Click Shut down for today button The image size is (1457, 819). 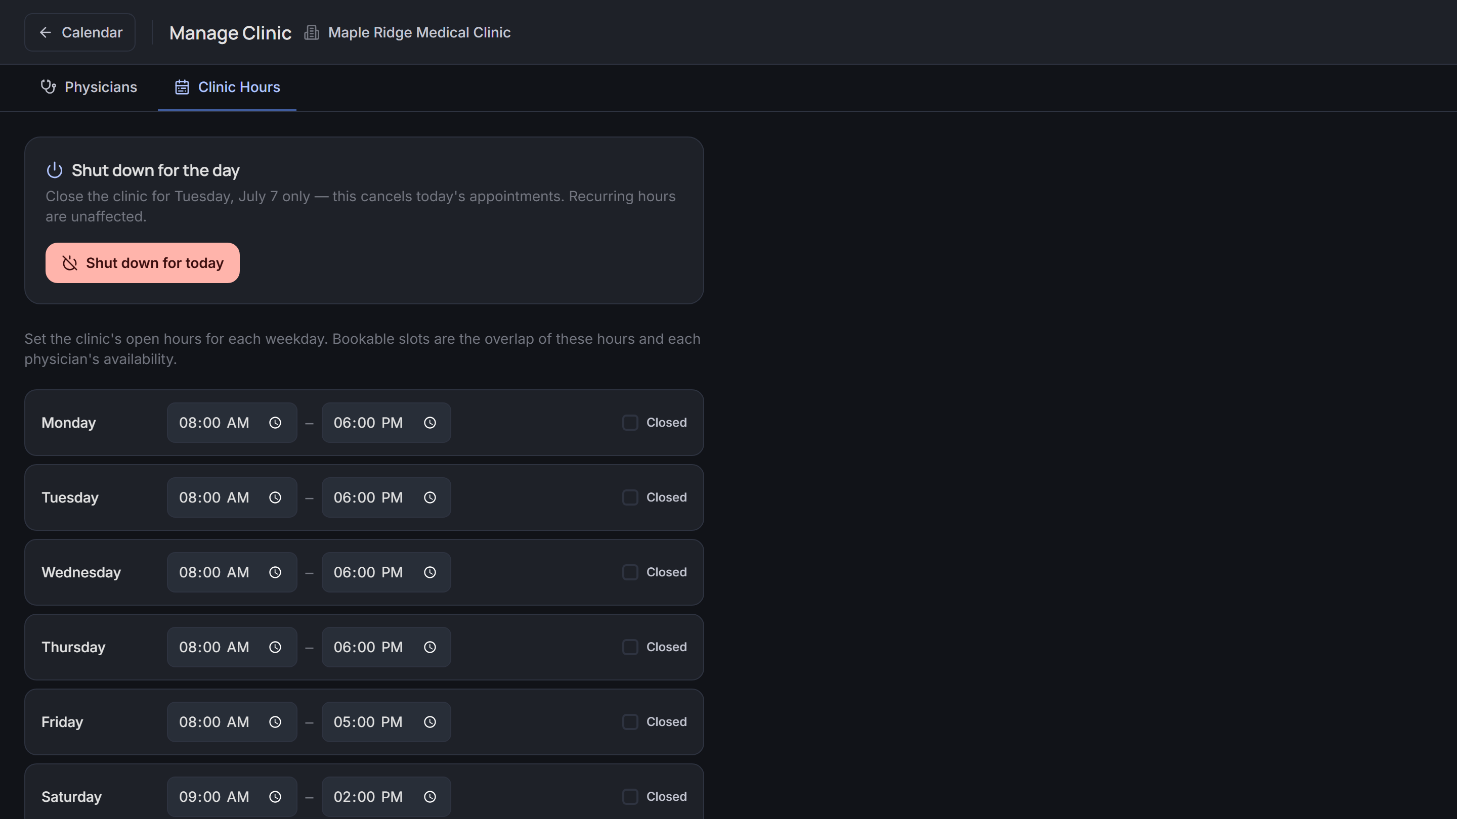[x=143, y=263]
